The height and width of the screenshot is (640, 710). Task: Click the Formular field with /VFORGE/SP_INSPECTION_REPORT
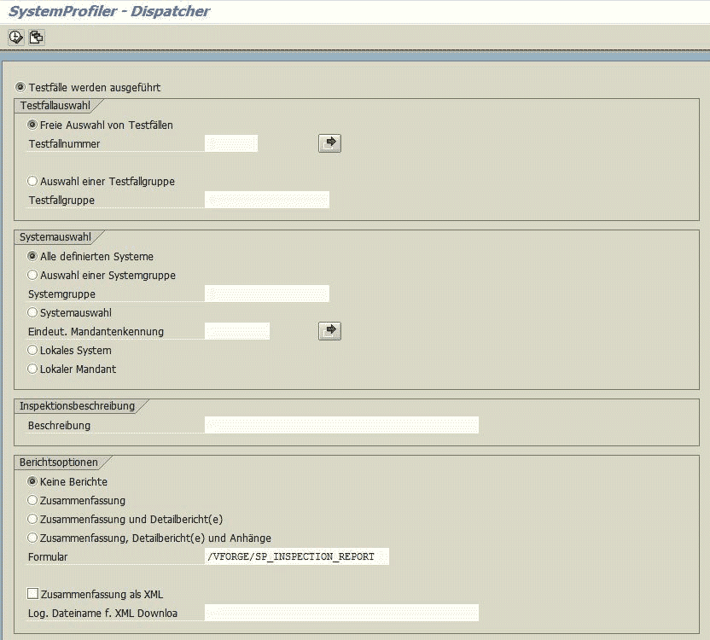297,556
